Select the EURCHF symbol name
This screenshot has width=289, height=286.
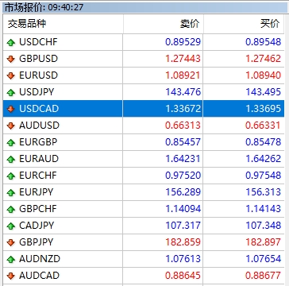[x=38, y=176]
